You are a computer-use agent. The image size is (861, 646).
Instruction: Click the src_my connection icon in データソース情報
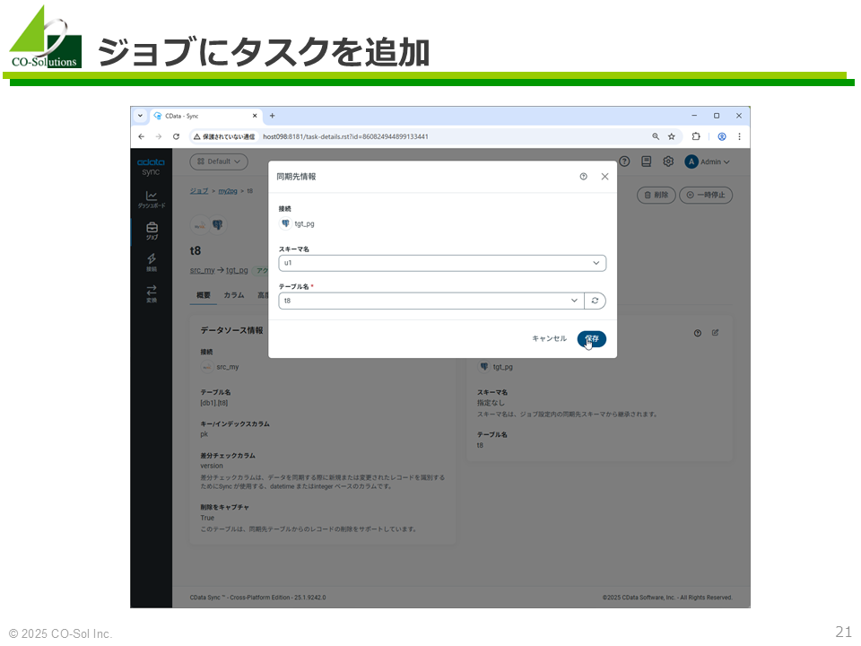coord(207,367)
